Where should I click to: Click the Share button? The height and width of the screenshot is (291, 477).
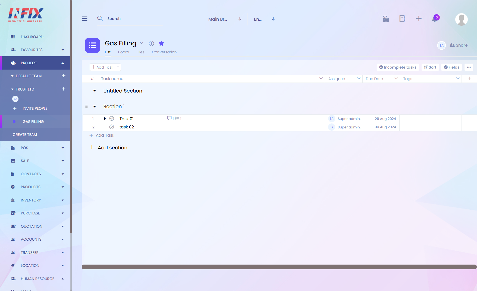[459, 45]
